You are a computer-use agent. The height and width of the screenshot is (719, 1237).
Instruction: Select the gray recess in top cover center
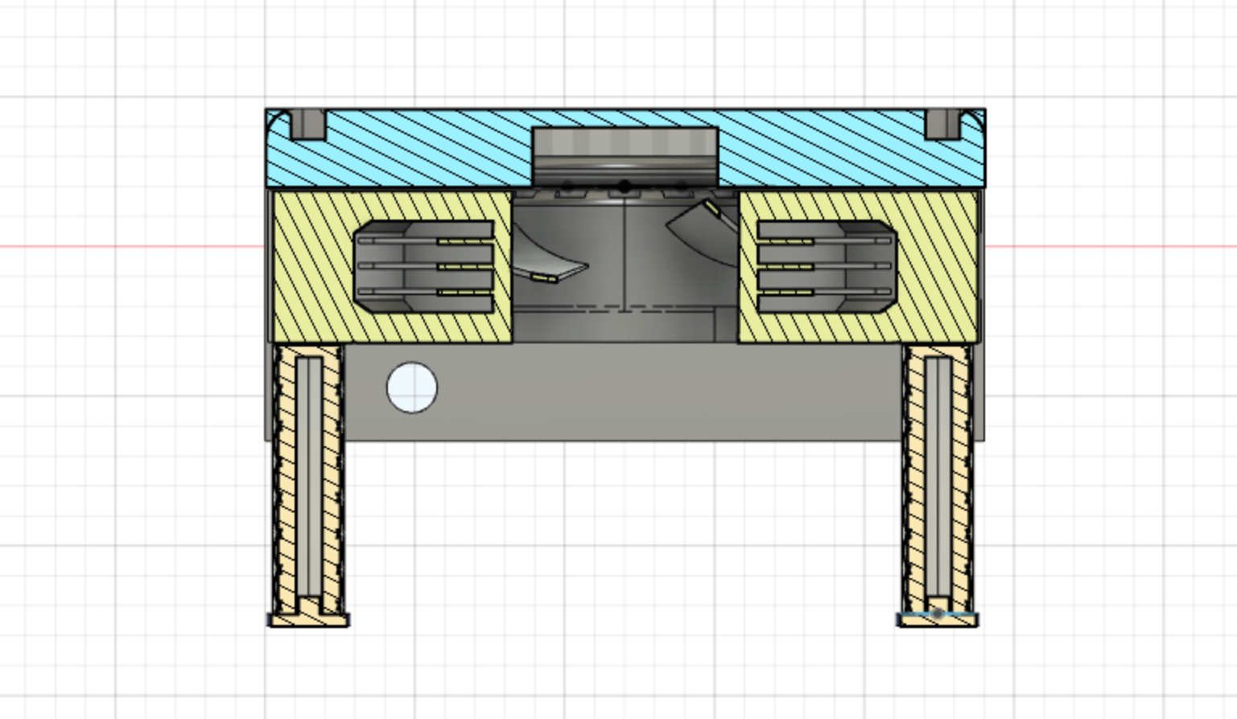(625, 155)
